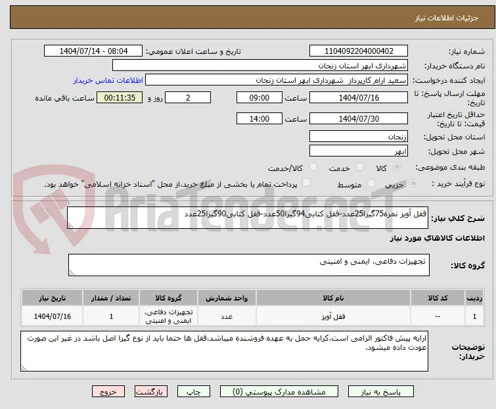Screen dimensions: 496x409
Task: Click the شرح کلی نیاز description text area
Action: (x=248, y=218)
